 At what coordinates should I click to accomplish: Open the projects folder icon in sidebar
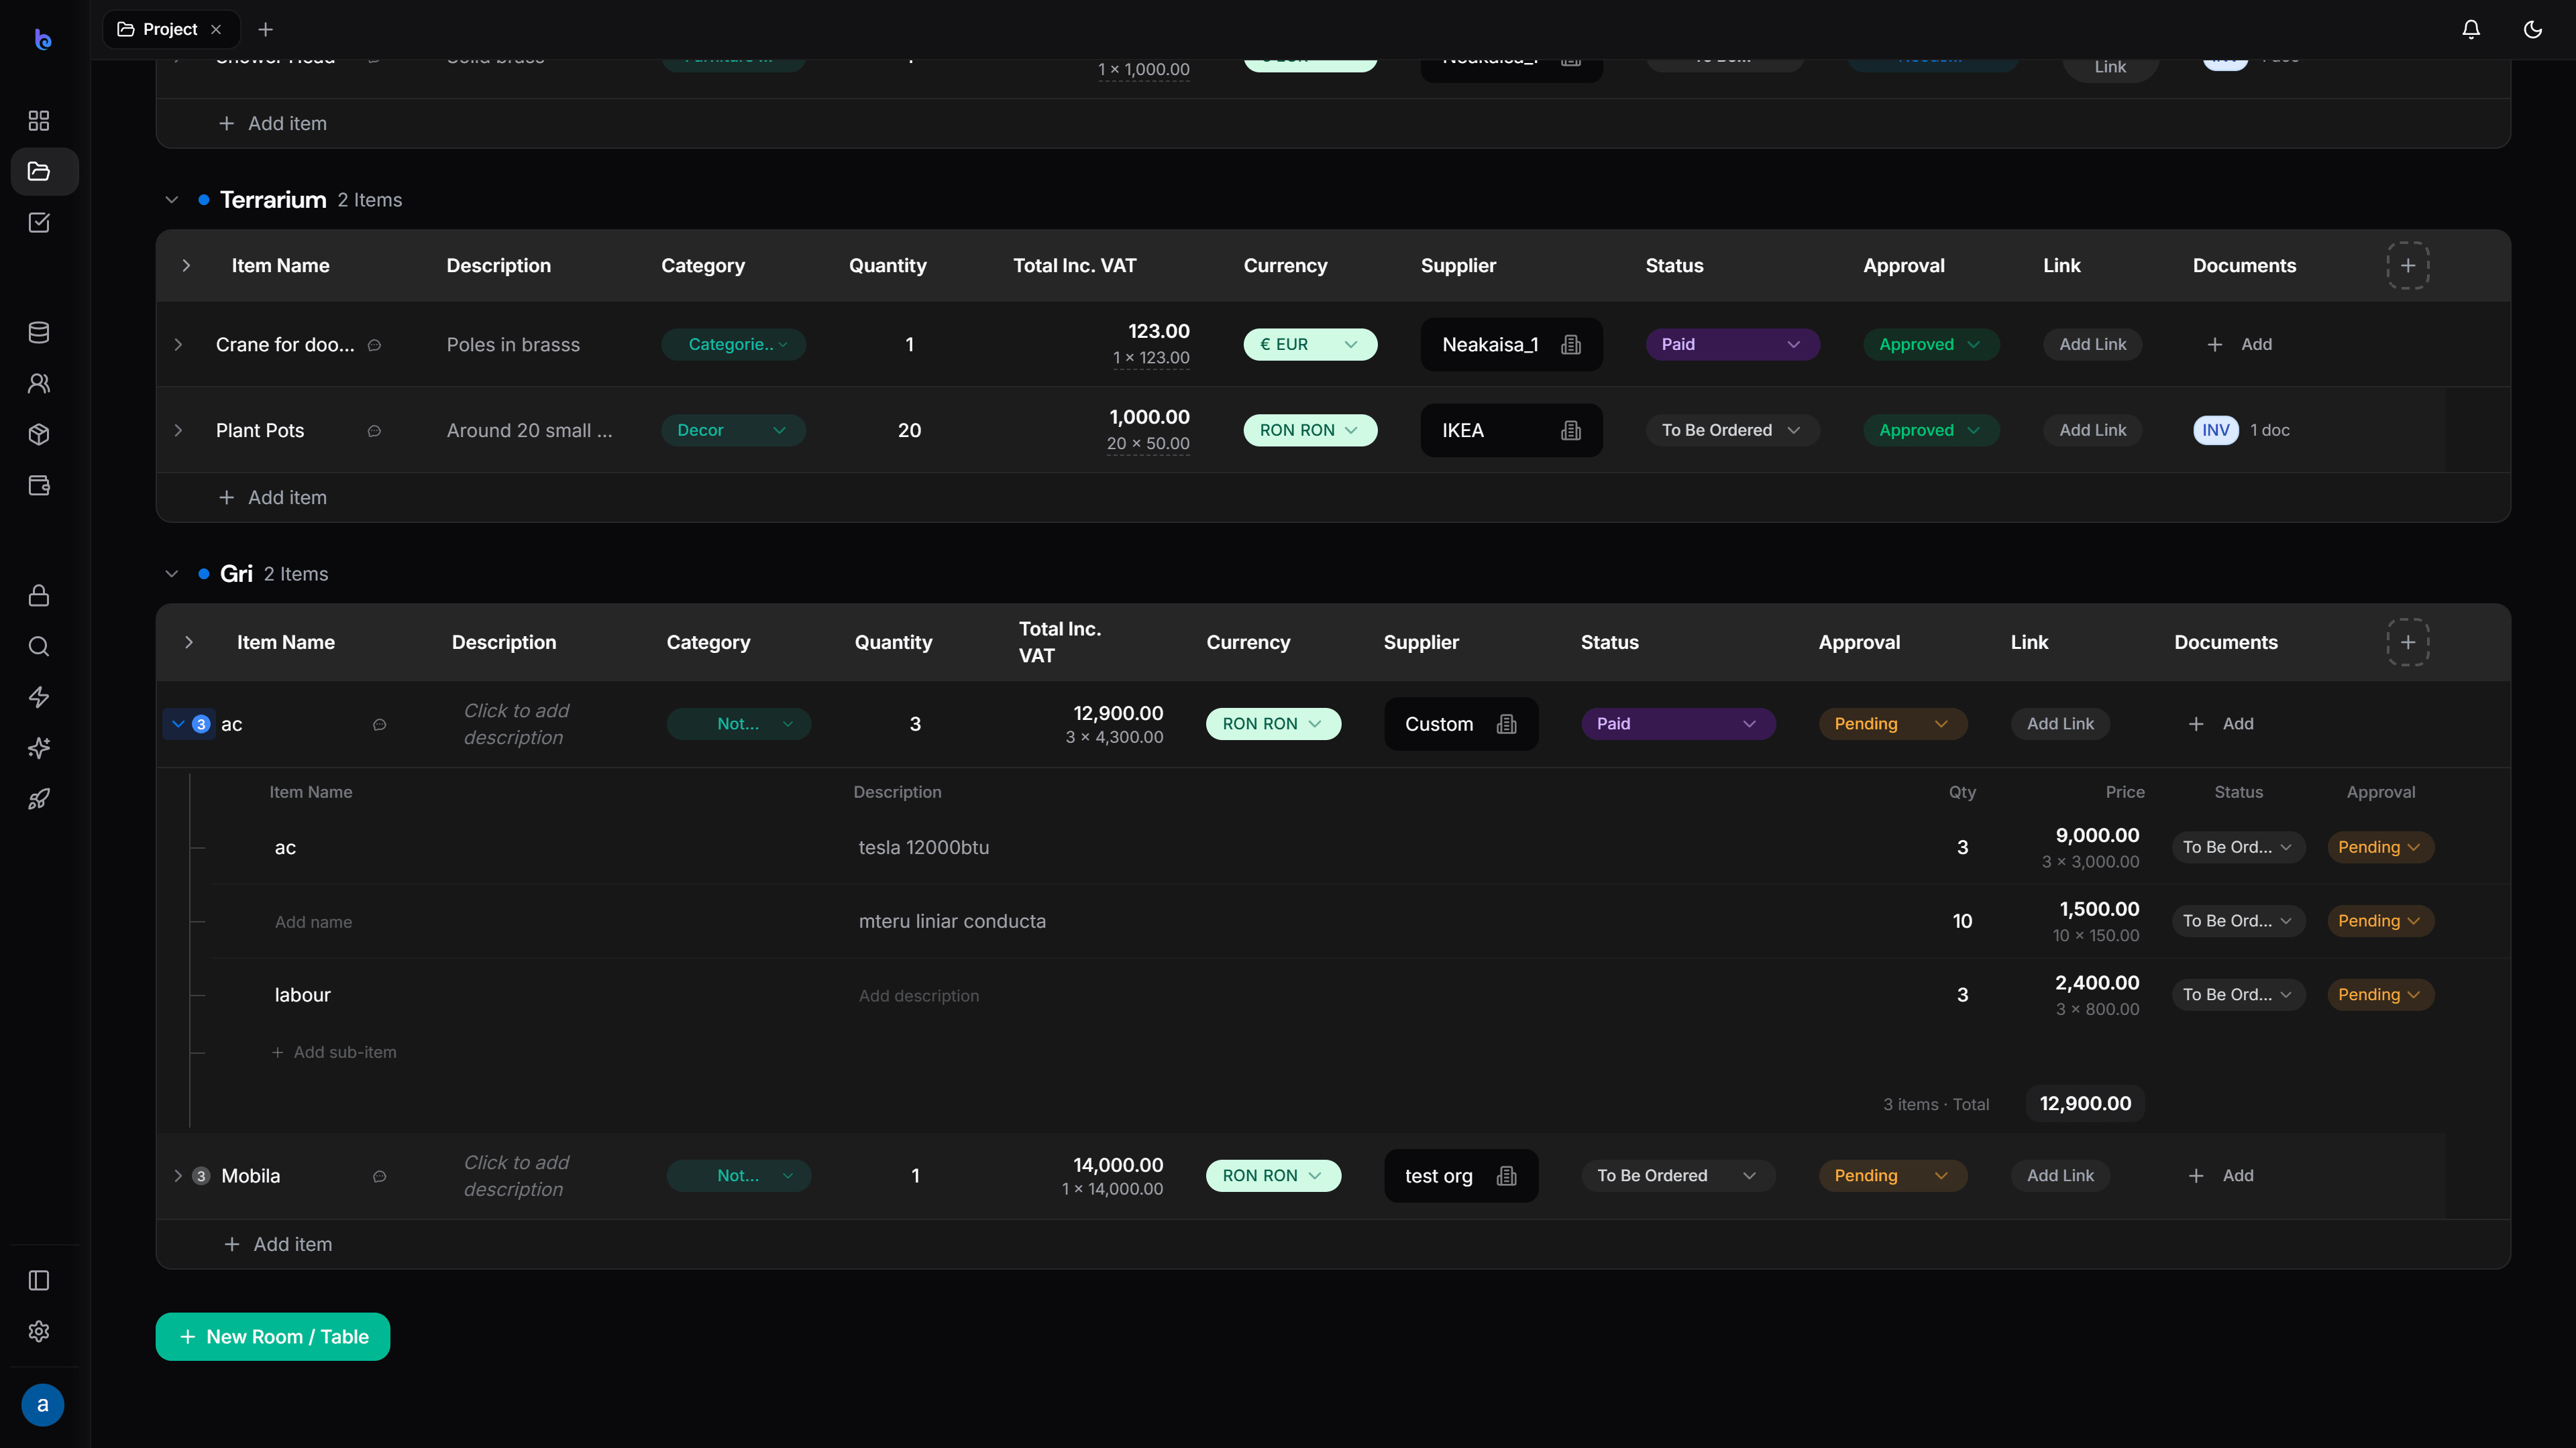tap(39, 172)
